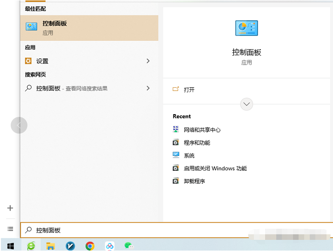This screenshot has height=251, width=333.
Task: Launch Google Chrome from the taskbar
Action: point(90,246)
